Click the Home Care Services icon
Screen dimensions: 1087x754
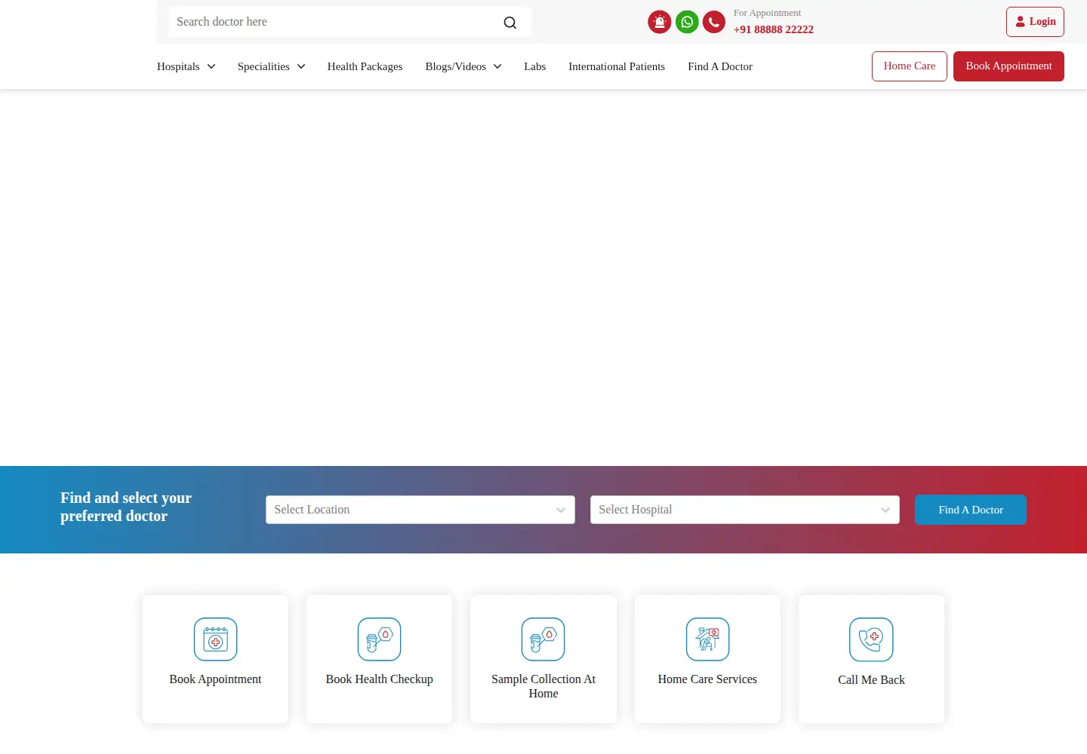tap(707, 639)
